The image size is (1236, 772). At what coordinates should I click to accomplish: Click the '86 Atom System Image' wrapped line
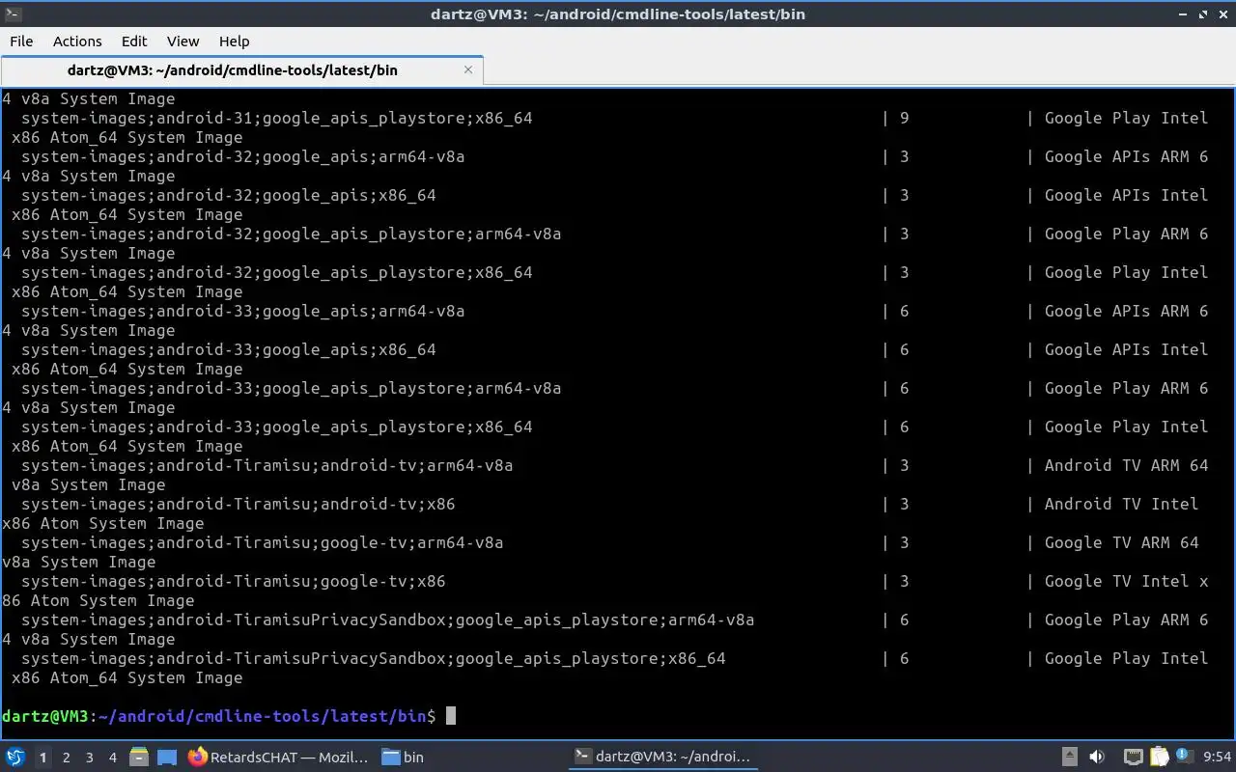pyautogui.click(x=98, y=600)
